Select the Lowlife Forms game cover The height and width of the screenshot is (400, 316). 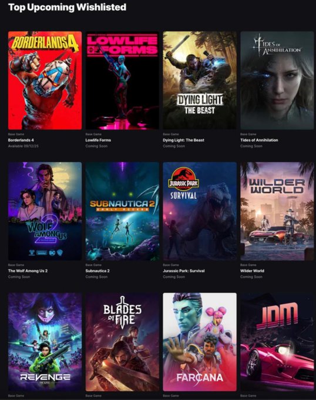122,81
